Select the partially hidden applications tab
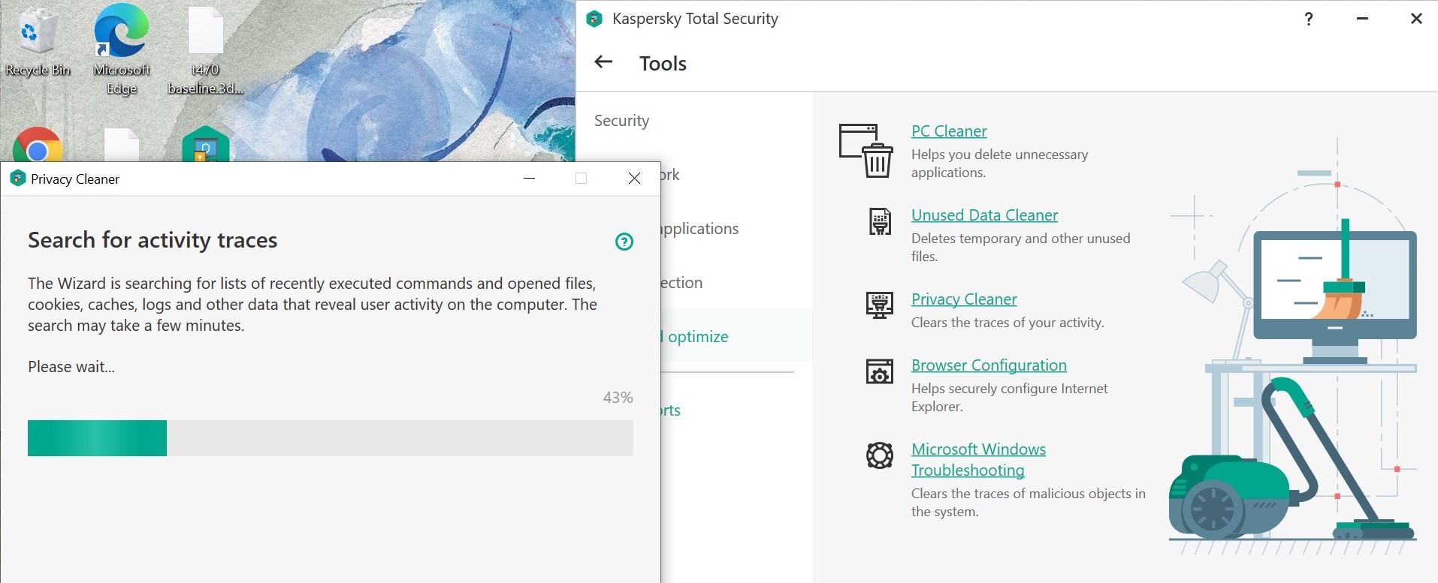 (700, 229)
